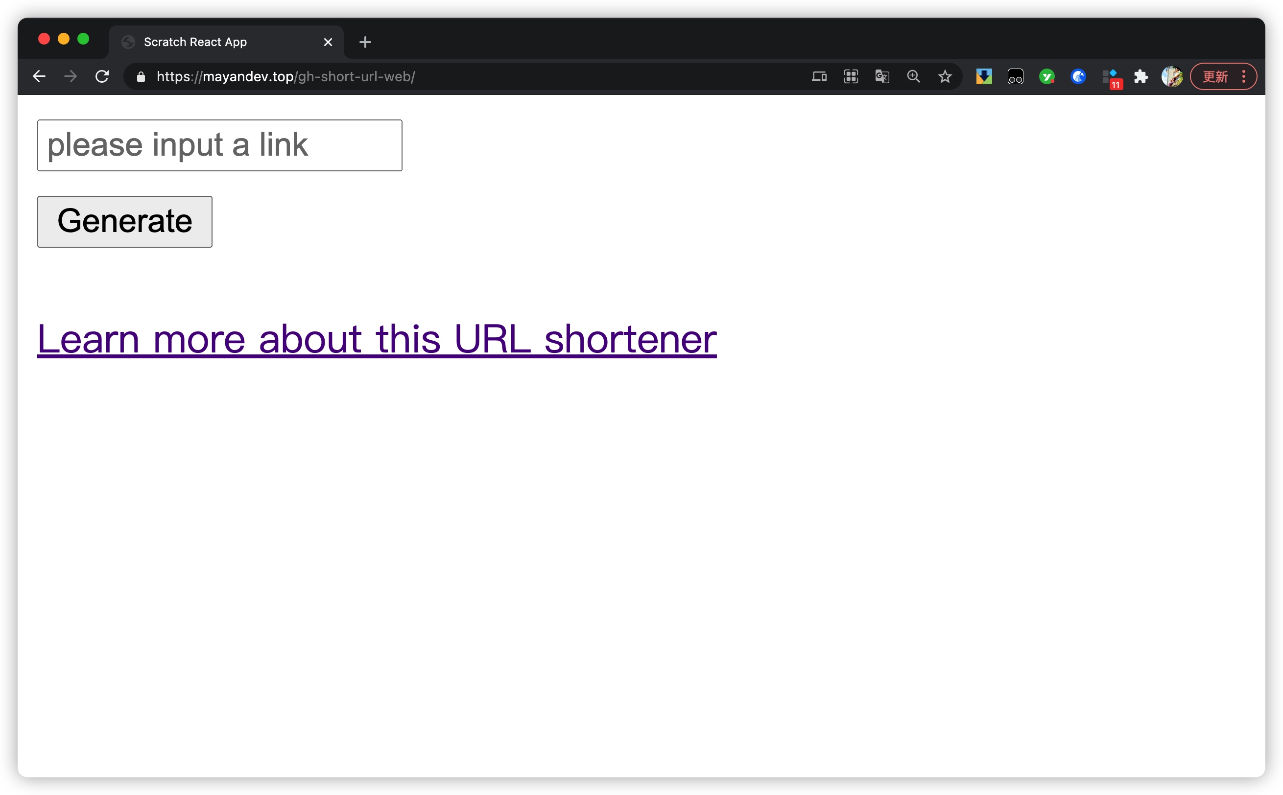
Task: Click the Generate button
Action: coord(124,221)
